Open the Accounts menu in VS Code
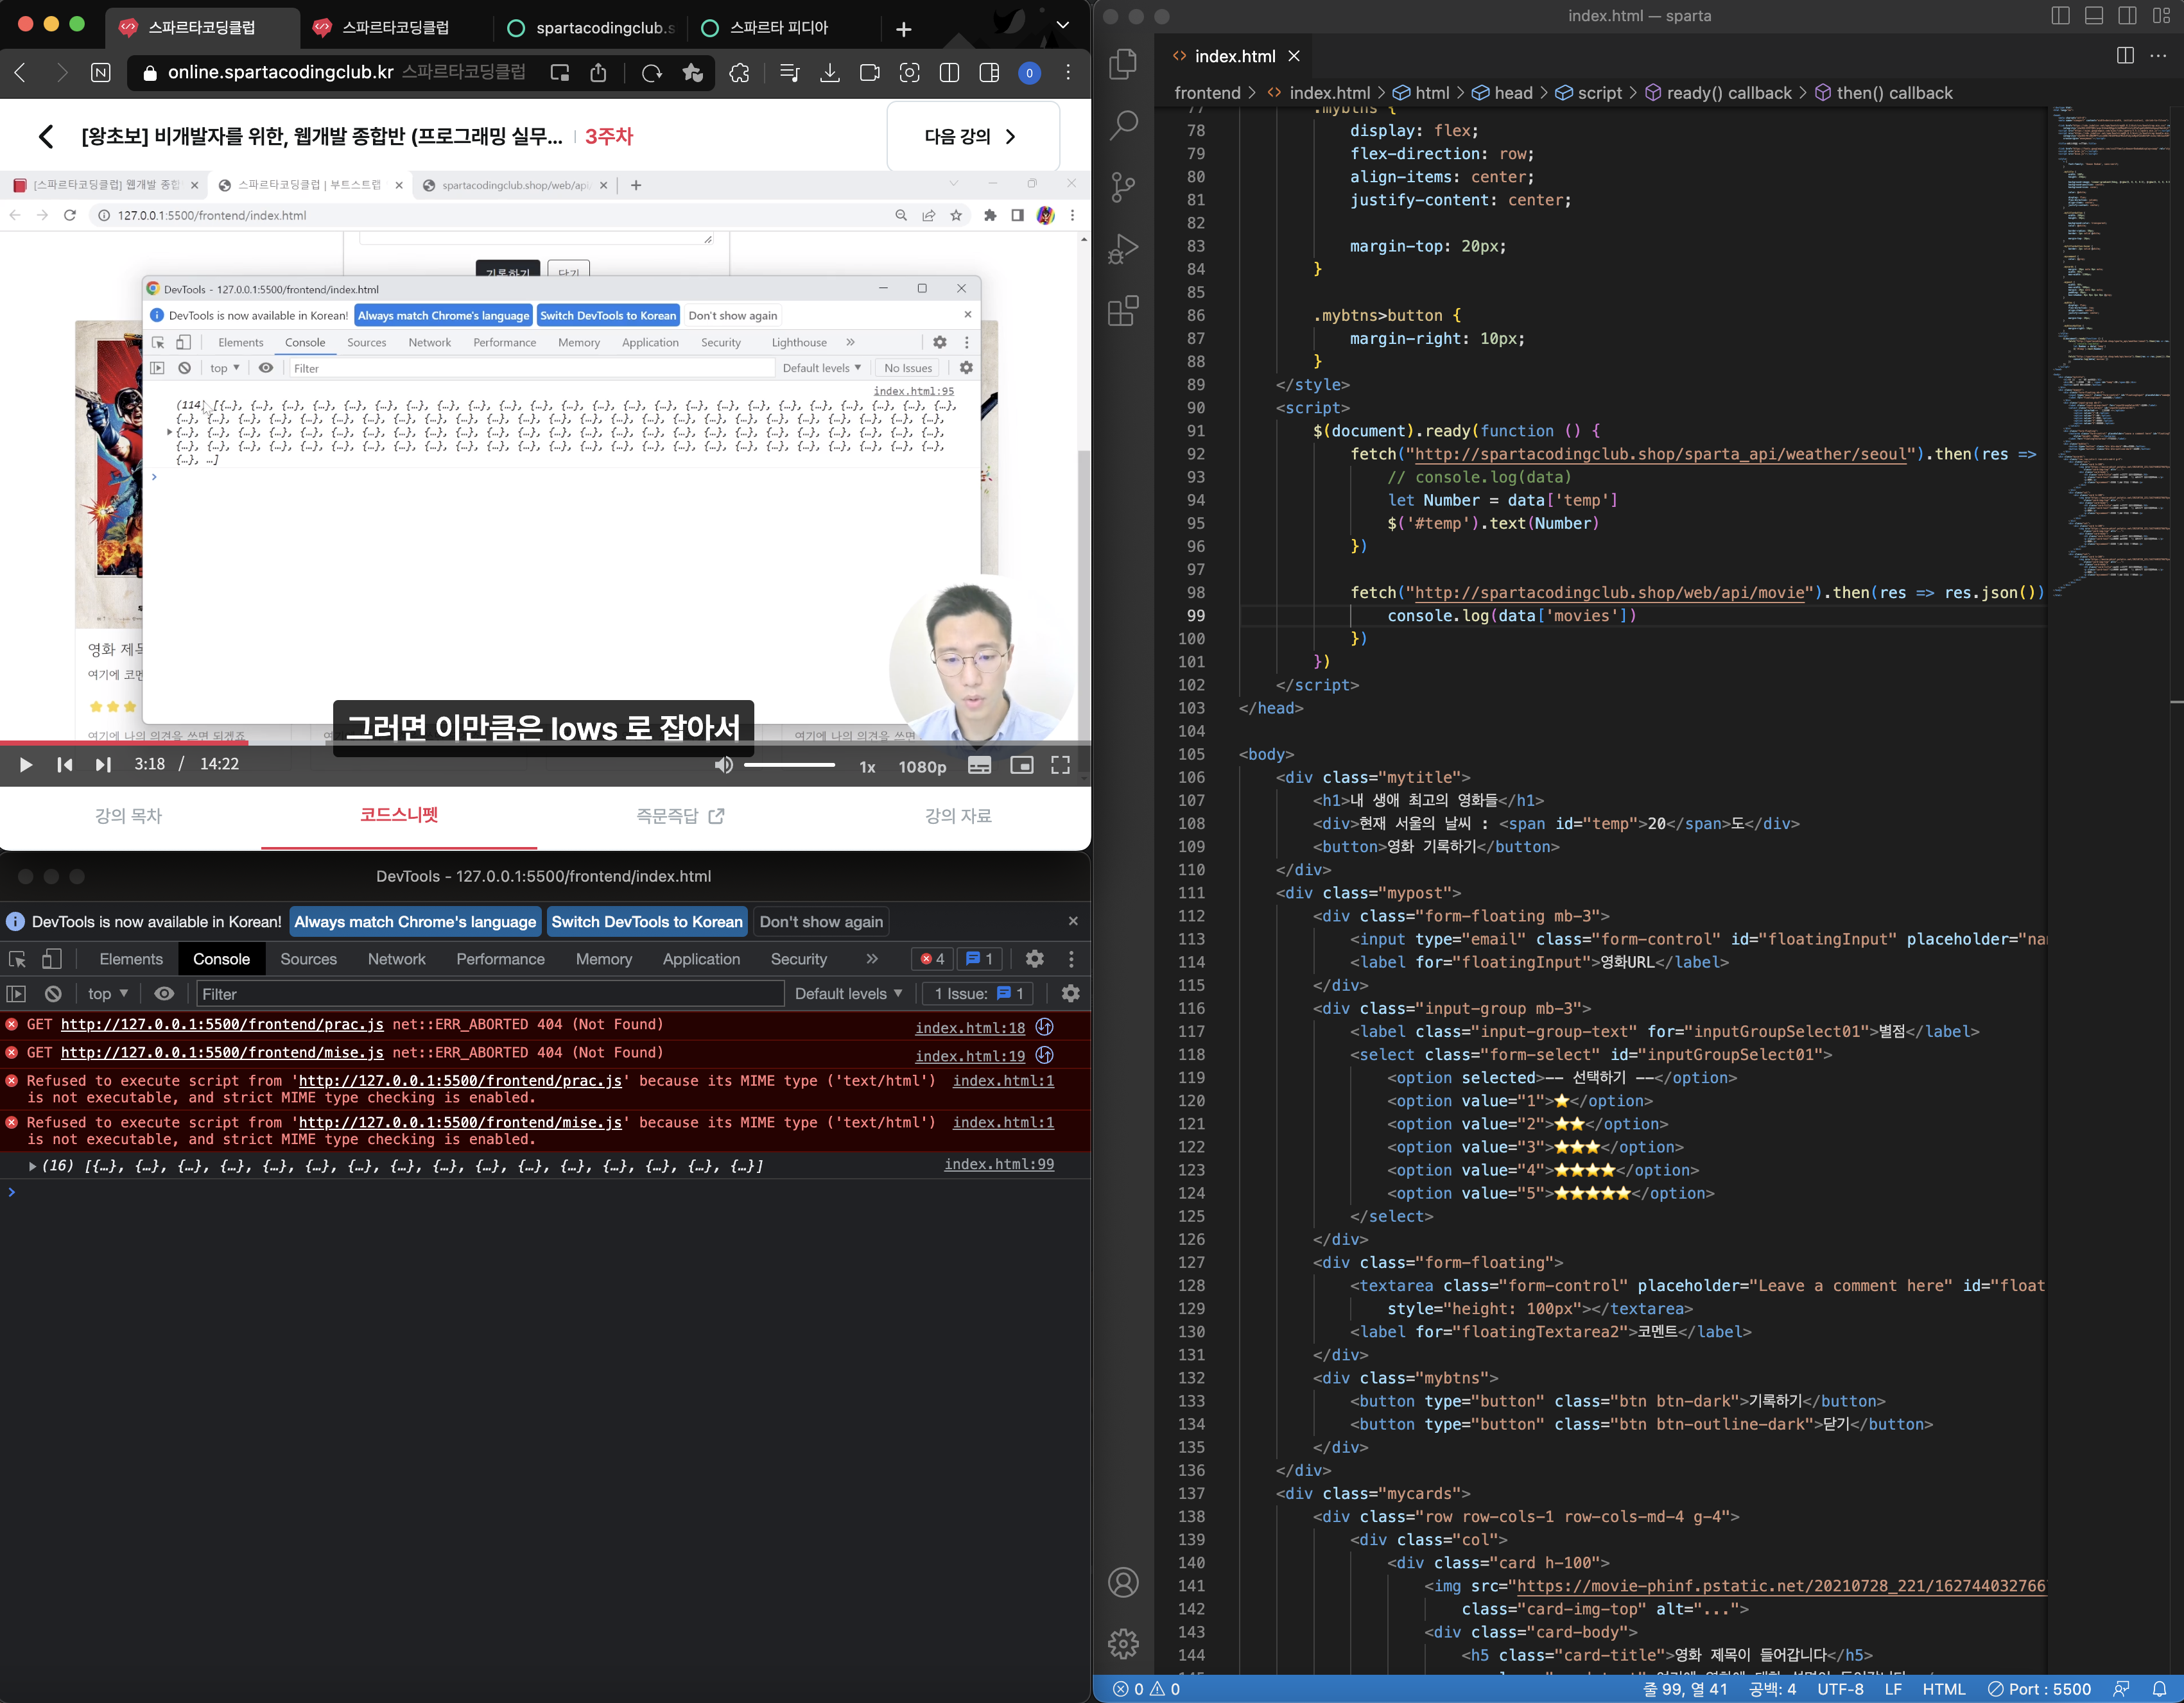 1123,1583
